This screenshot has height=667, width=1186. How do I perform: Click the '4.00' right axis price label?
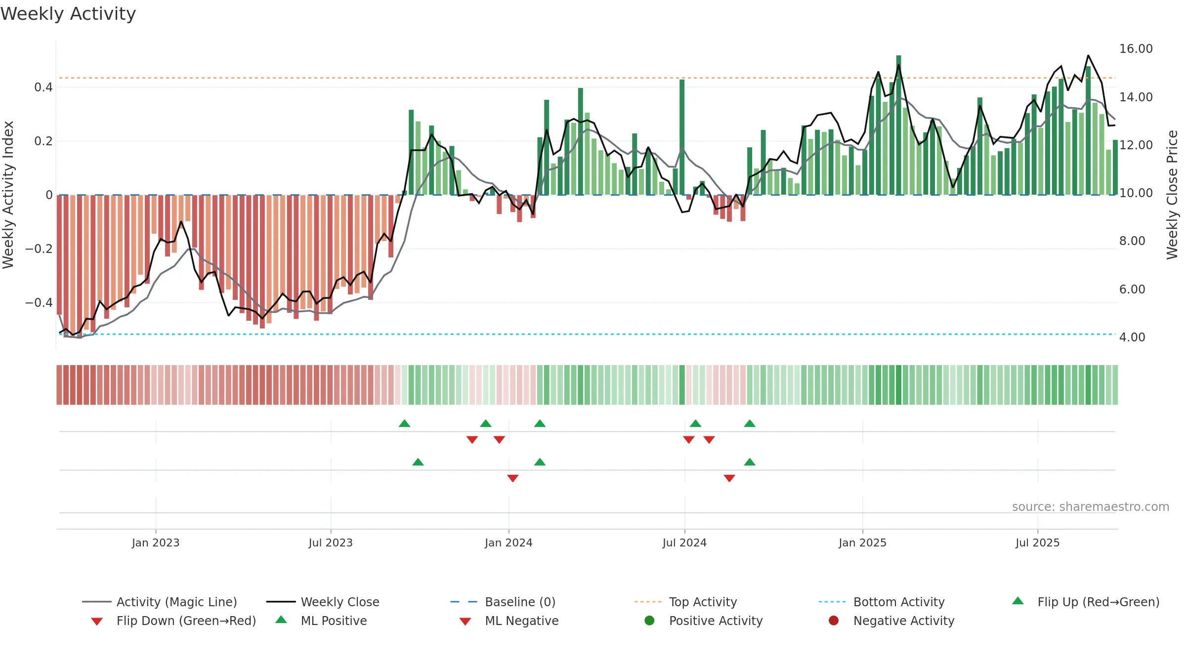point(1132,337)
